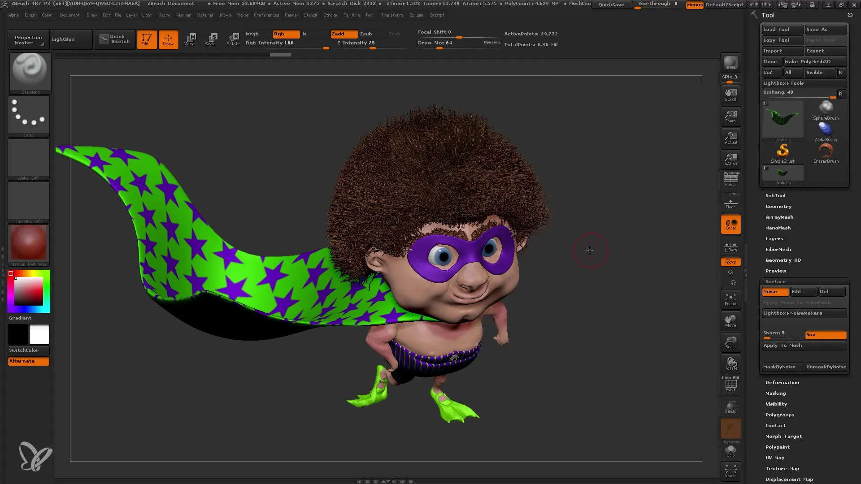Select the Rotate tool in toolbar
861x484 pixels.
(x=233, y=39)
